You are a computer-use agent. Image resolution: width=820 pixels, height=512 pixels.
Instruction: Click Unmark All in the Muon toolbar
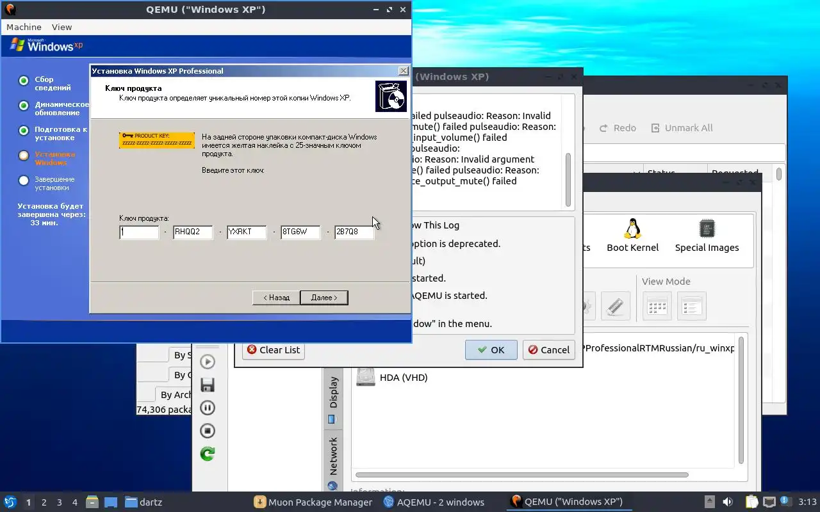pos(682,128)
